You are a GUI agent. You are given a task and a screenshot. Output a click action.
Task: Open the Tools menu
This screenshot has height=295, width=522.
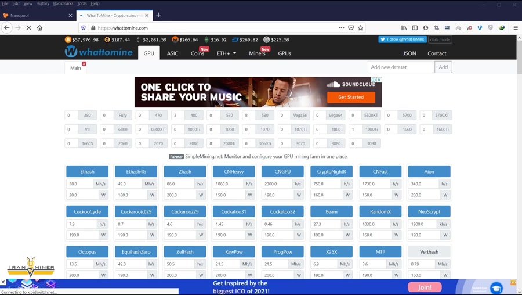click(x=82, y=3)
